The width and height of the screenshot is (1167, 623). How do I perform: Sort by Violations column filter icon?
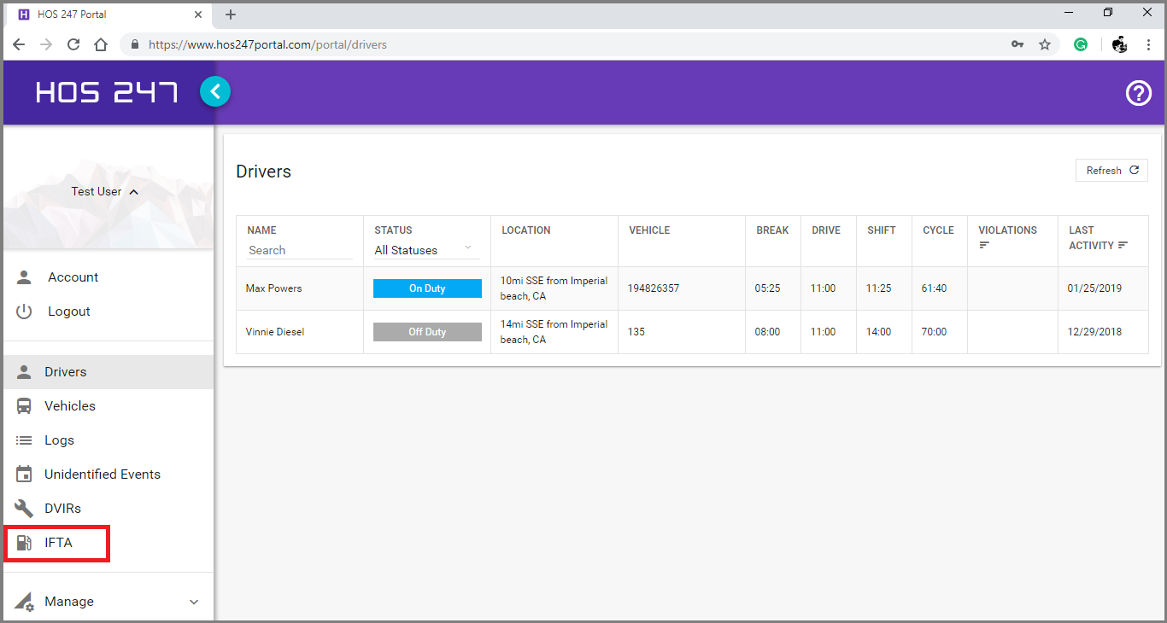pyautogui.click(x=984, y=245)
